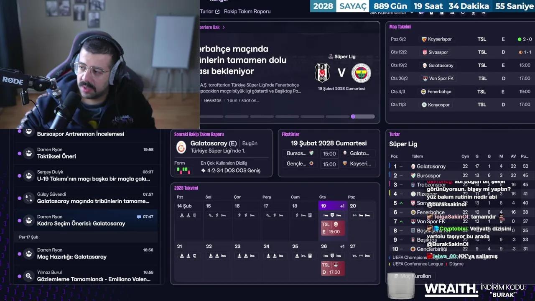The height and width of the screenshot is (301, 535).
Task: Jump to the news carousel segment just before the active one
Action: (x=337, y=117)
